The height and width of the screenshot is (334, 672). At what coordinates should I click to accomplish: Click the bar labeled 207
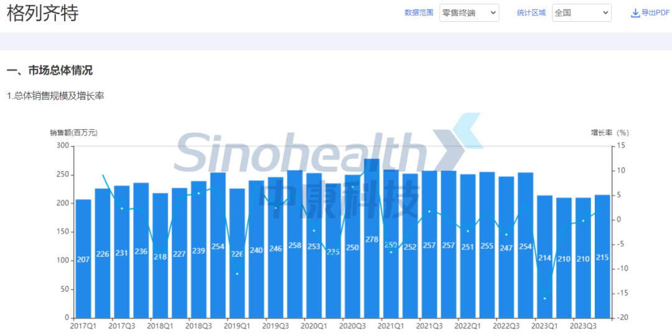click(83, 259)
